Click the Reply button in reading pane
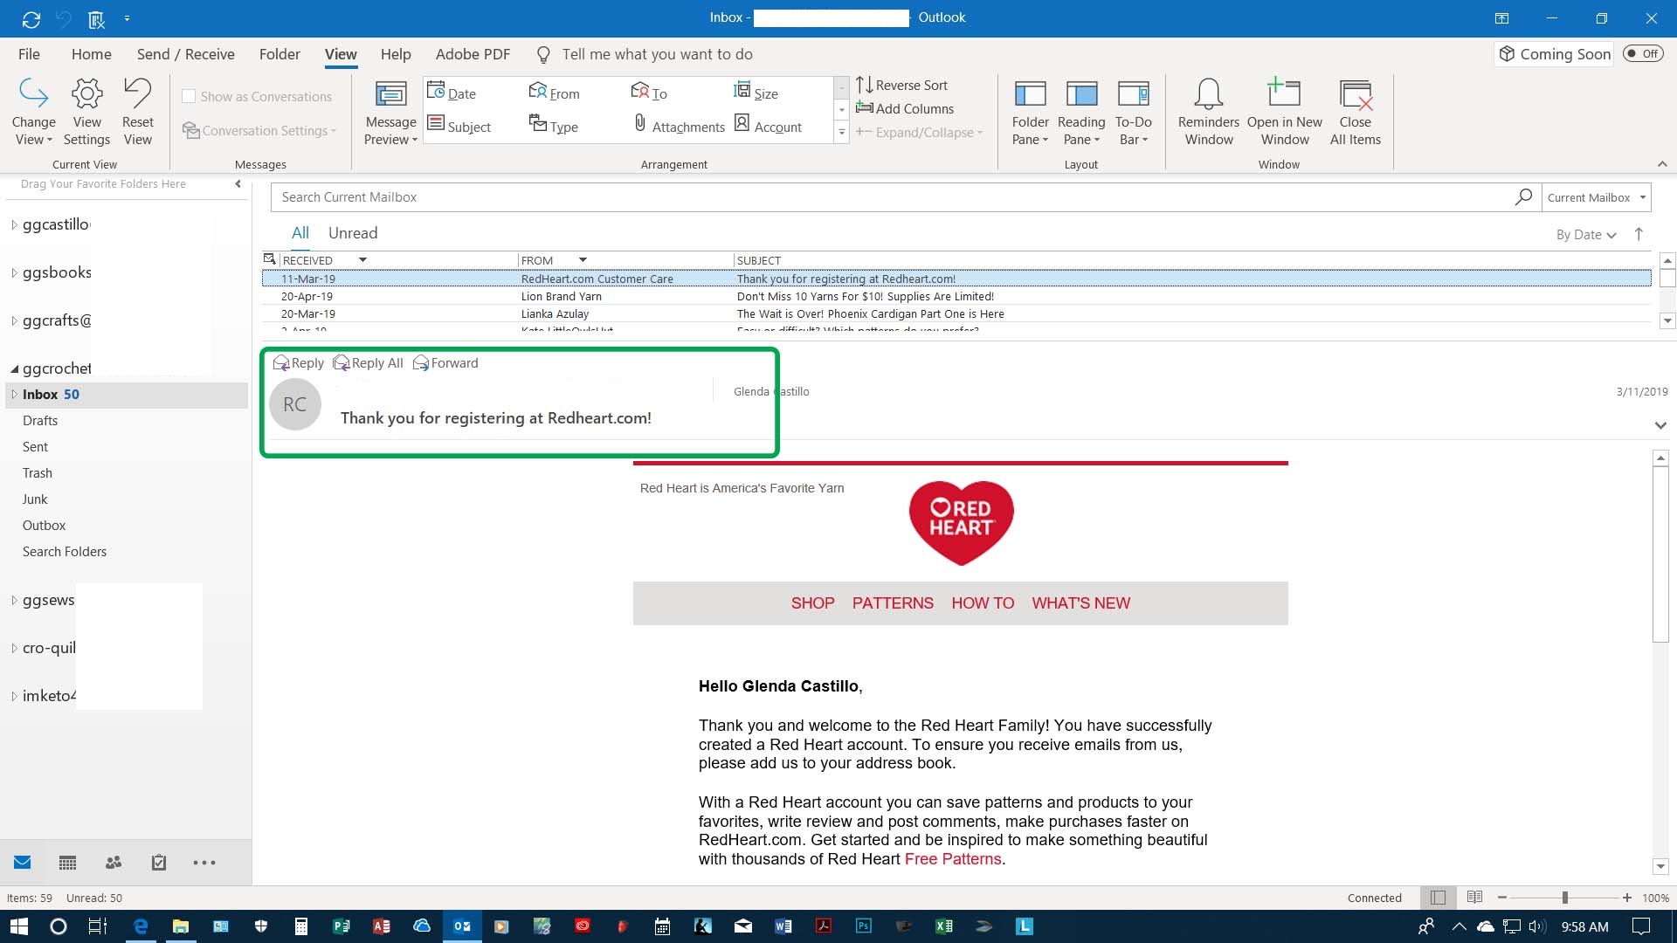 click(299, 363)
